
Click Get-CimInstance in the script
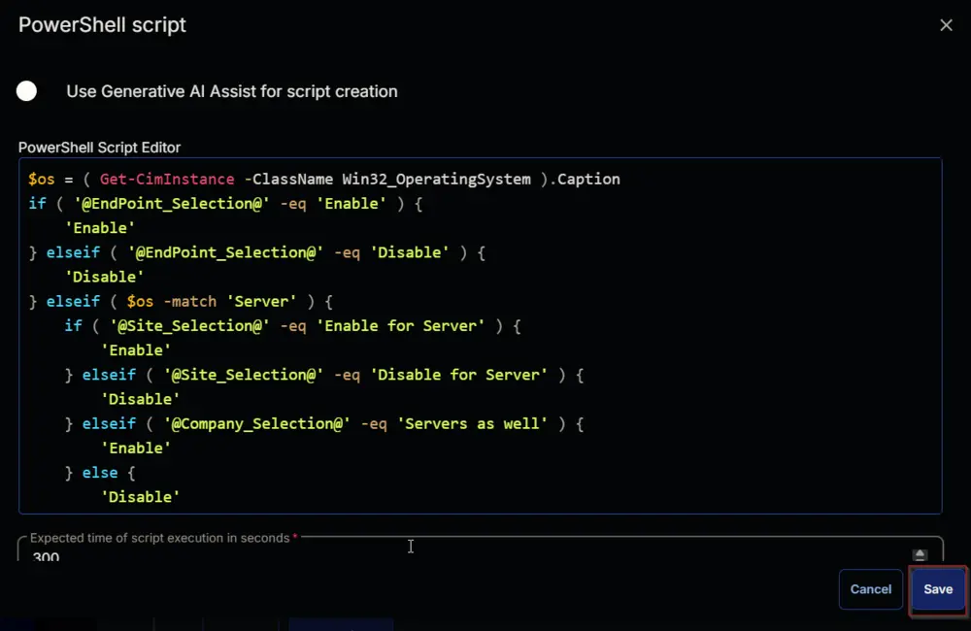click(x=167, y=179)
